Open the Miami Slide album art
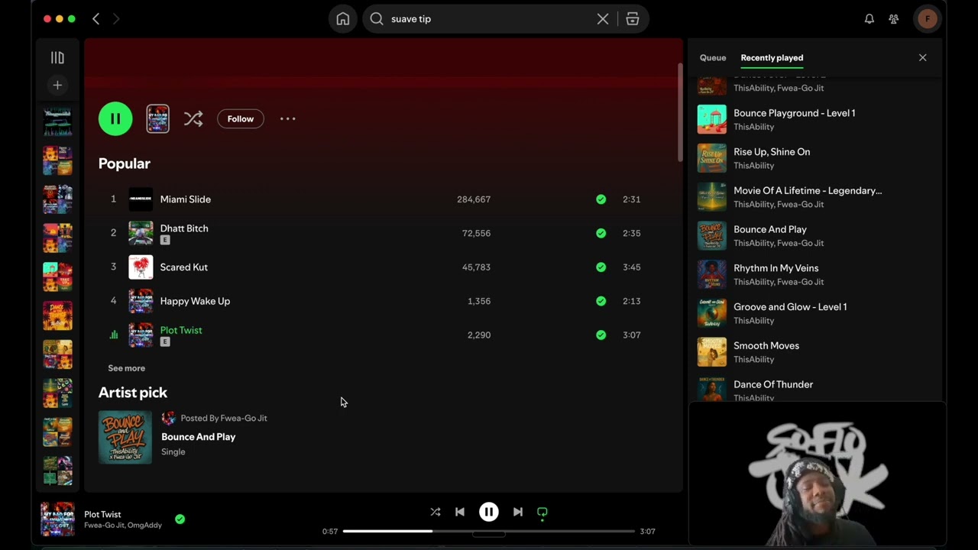Viewport: 978px width, 550px height. pyautogui.click(x=141, y=199)
